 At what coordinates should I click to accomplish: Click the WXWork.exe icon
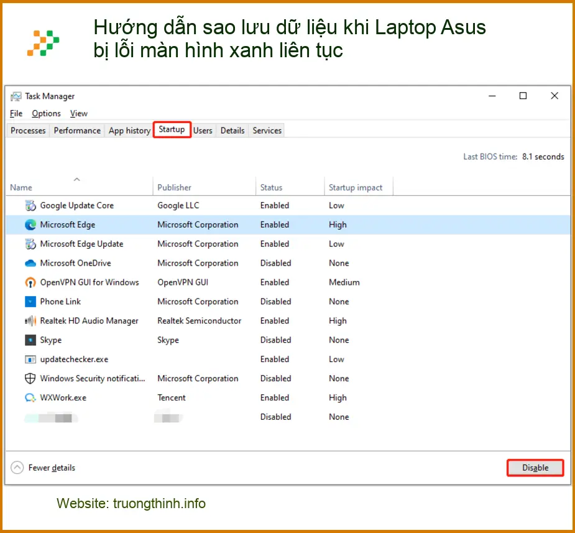(x=30, y=397)
